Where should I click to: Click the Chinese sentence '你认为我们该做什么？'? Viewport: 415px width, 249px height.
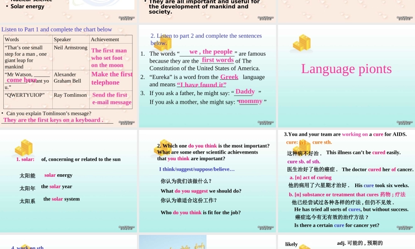tap(186, 181)
